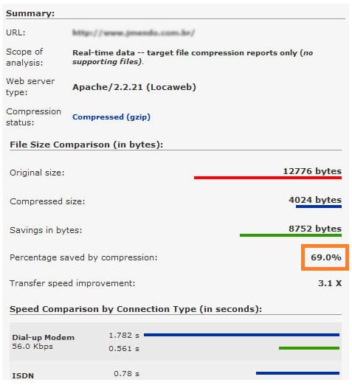Click the blue compressed size bar
This screenshot has height=385, width=352.
tap(319, 207)
